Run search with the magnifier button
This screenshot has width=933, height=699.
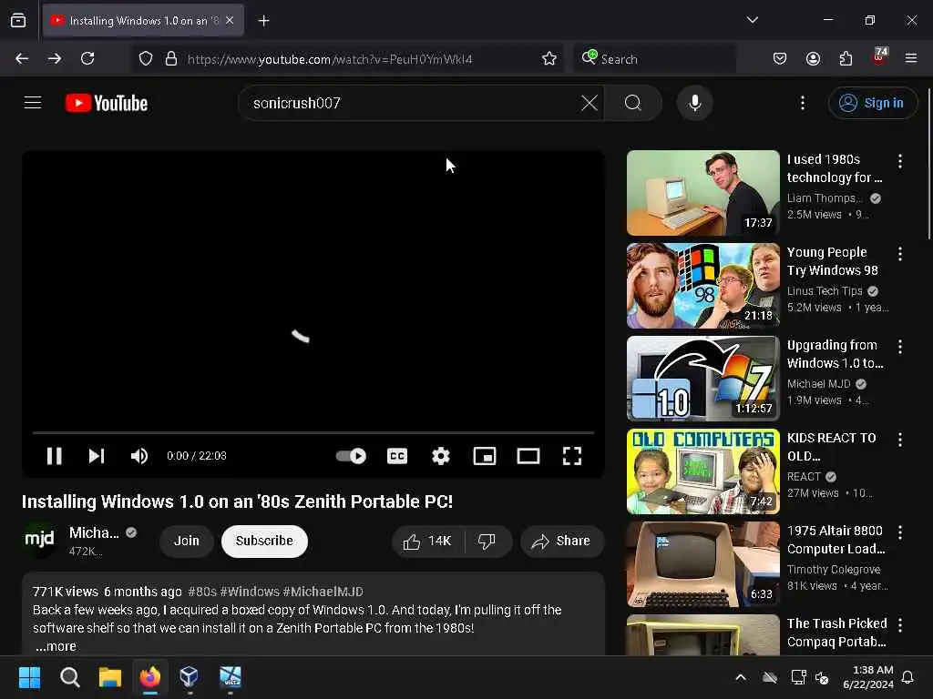coord(633,103)
